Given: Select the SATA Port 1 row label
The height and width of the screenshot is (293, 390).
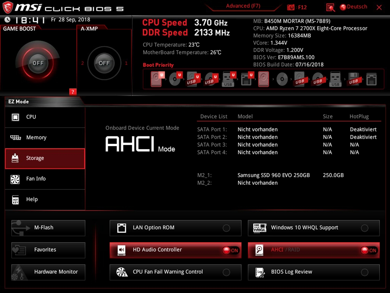Looking at the screenshot, I should [212, 129].
